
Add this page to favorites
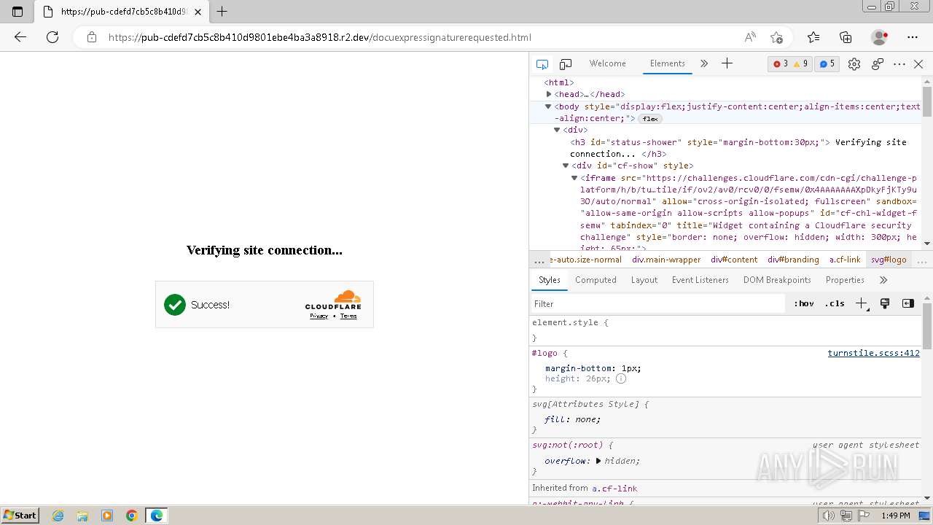[x=776, y=37]
